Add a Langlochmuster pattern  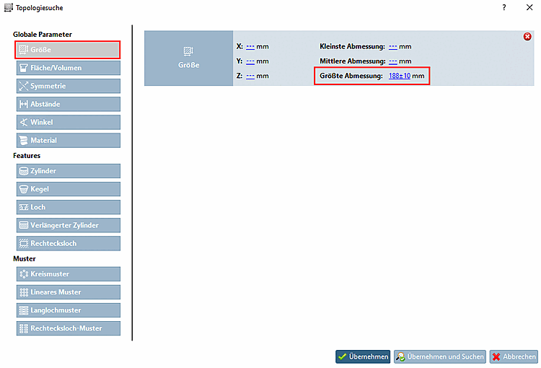click(x=69, y=310)
